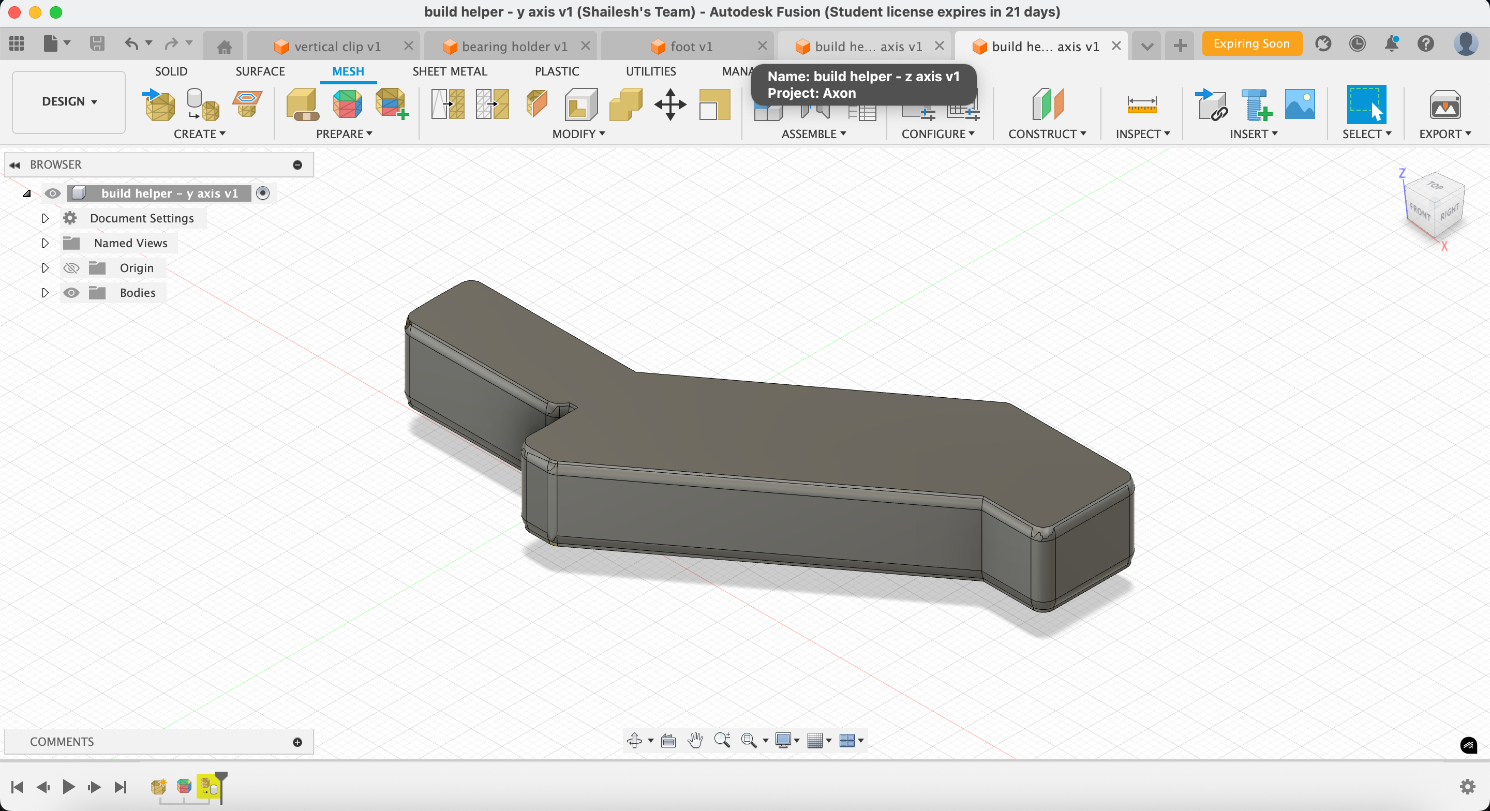1490x811 pixels.
Task: Select the Tessellate tool icon
Action: click(202, 104)
